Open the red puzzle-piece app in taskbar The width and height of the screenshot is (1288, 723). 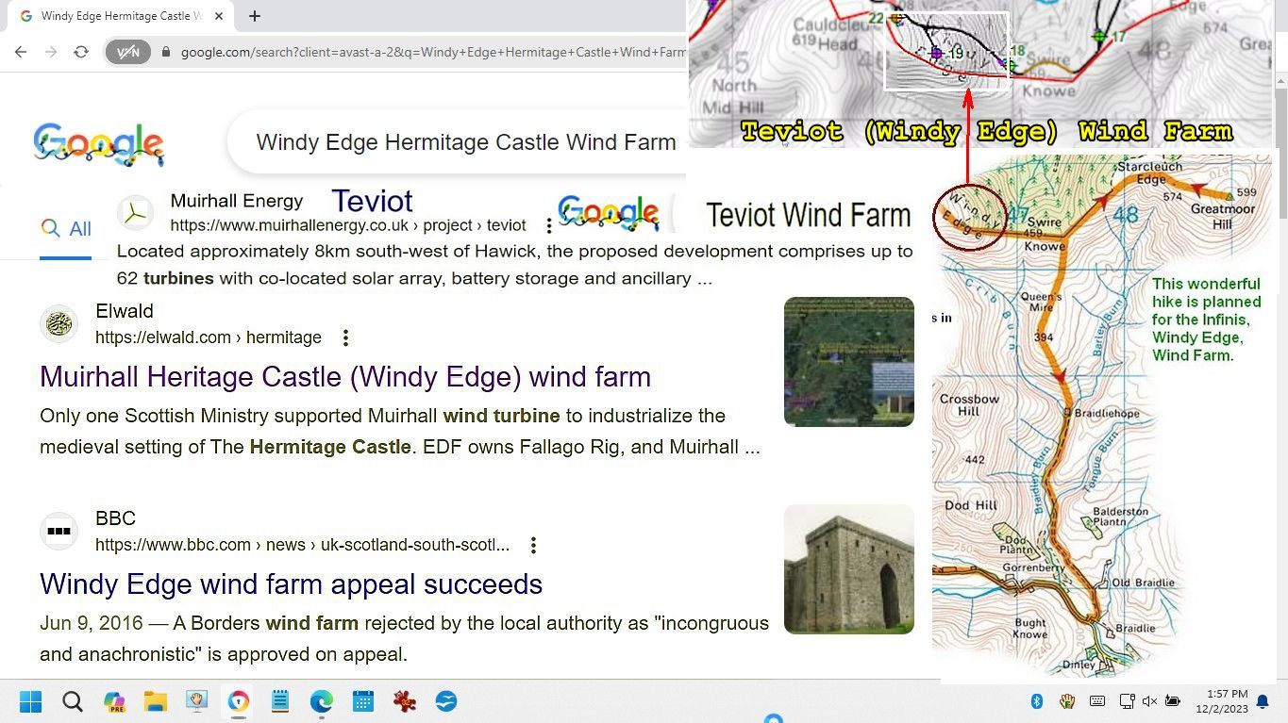pyautogui.click(x=405, y=701)
